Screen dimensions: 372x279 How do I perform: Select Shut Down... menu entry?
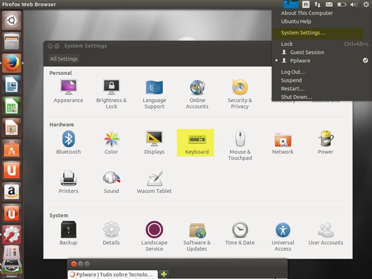pos(296,97)
